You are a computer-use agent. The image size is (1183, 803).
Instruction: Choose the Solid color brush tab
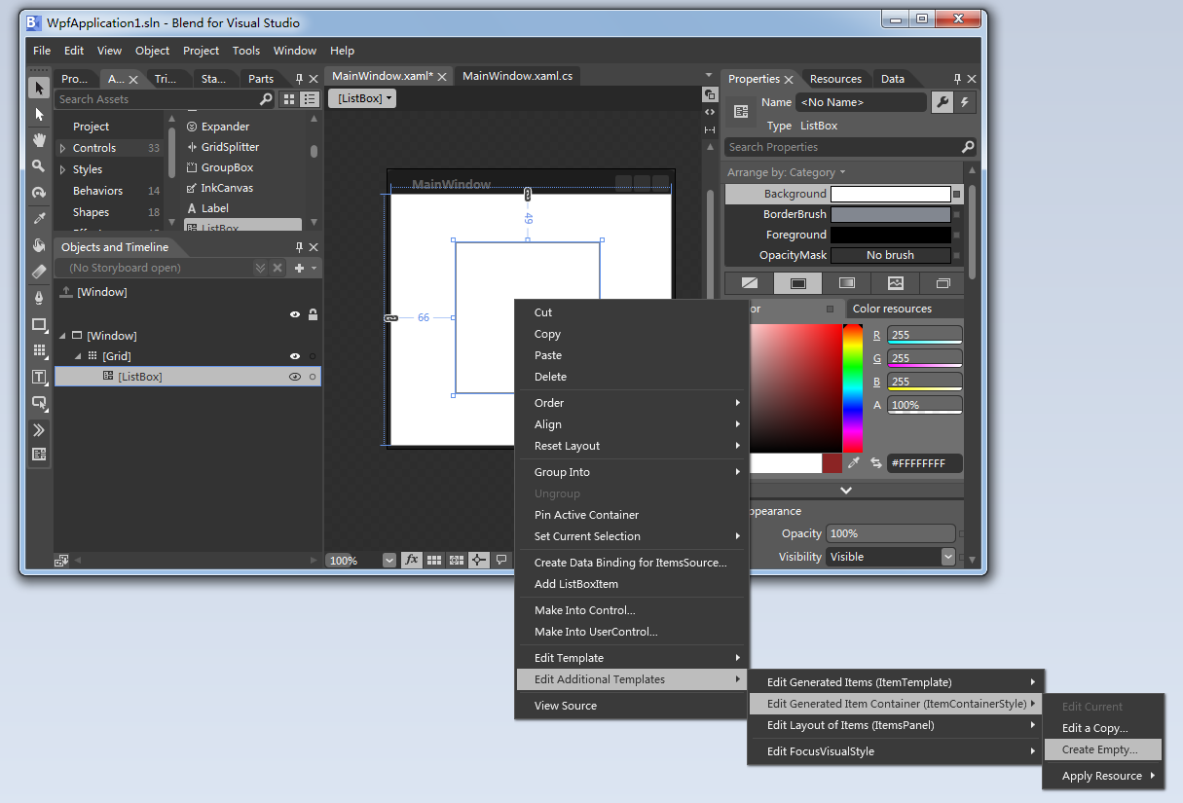coord(797,283)
